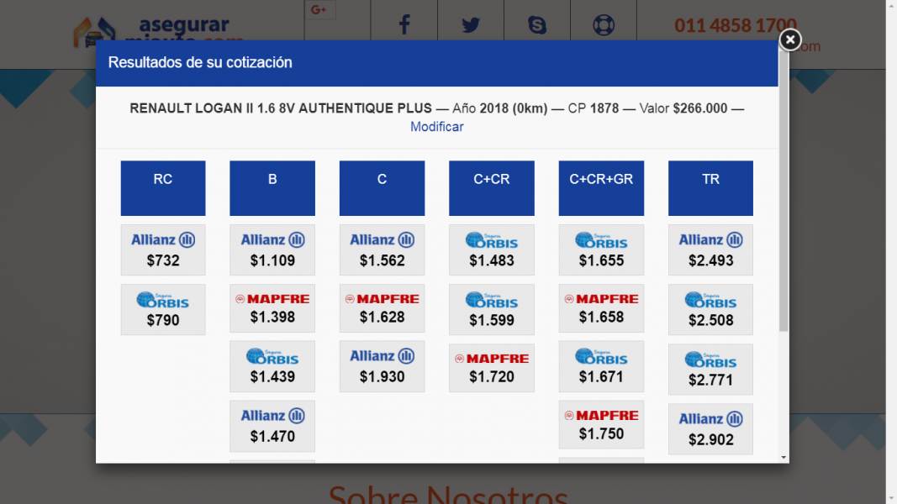Select Orbis C+CR quote for $1.483
Viewport: 897px width, 504px height.
(x=492, y=250)
